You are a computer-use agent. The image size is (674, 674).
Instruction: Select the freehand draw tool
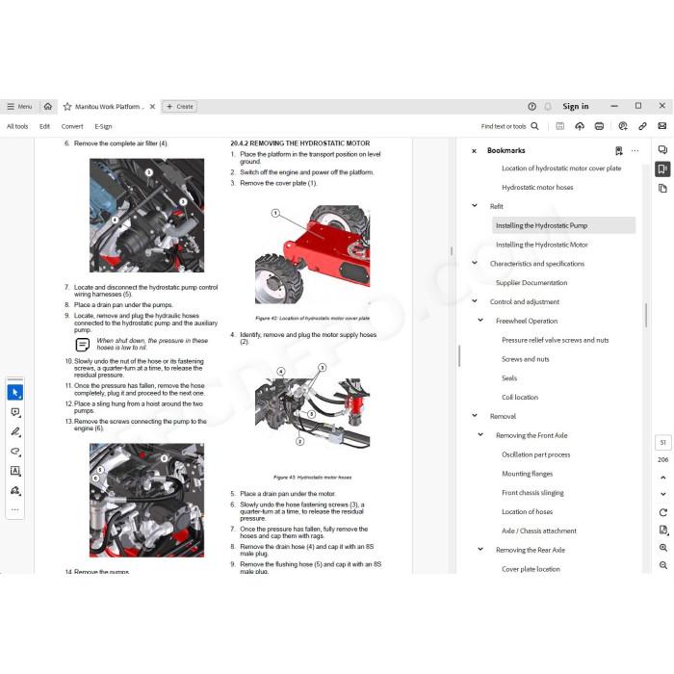click(15, 452)
